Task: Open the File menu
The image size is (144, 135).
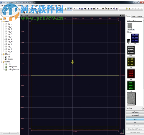Action: click(2, 5)
